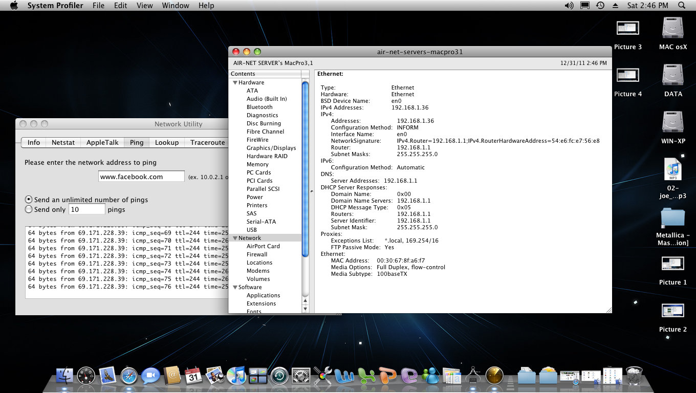This screenshot has height=393, width=696.
Task: Click the ping network address field
Action: (141, 176)
